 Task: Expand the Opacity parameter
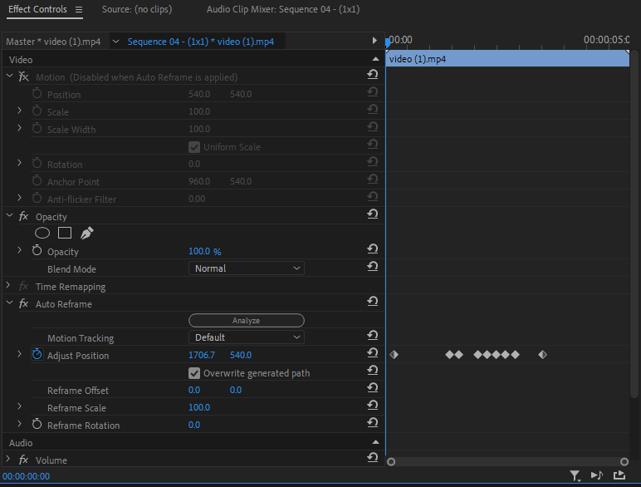(x=19, y=249)
